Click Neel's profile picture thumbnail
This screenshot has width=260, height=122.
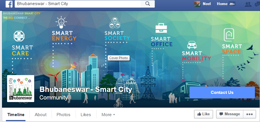(x=197, y=4)
